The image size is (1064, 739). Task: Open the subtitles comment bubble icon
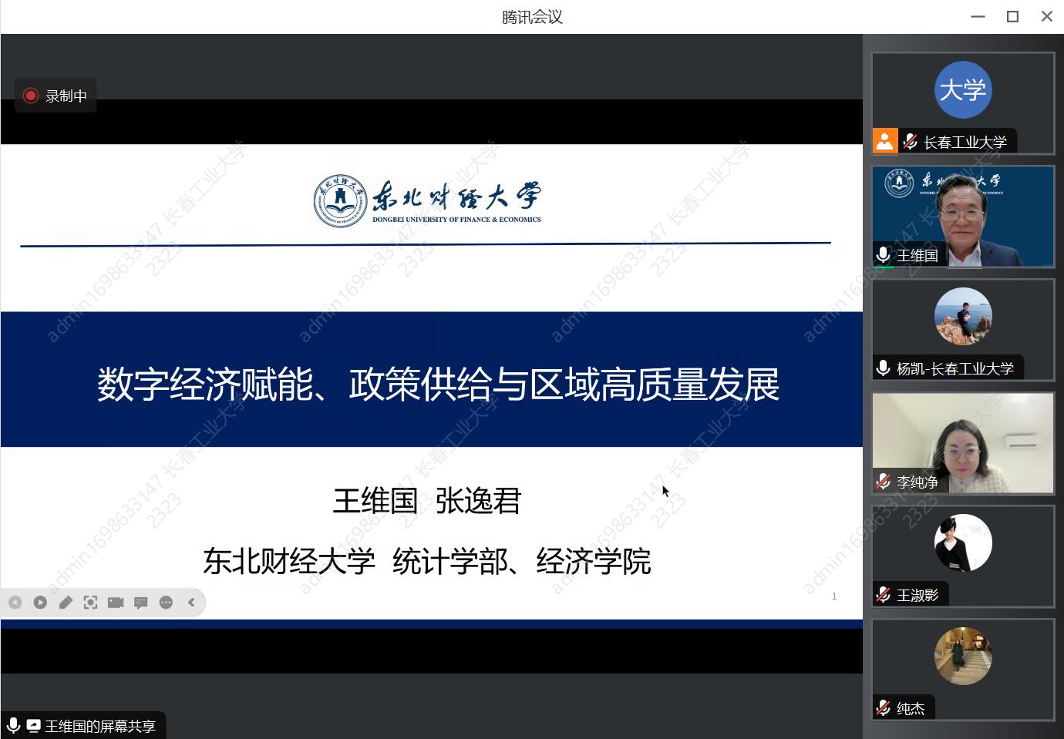(x=140, y=603)
